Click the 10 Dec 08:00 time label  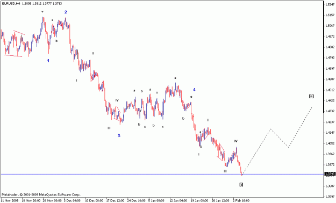pyautogui.click(x=94, y=201)
